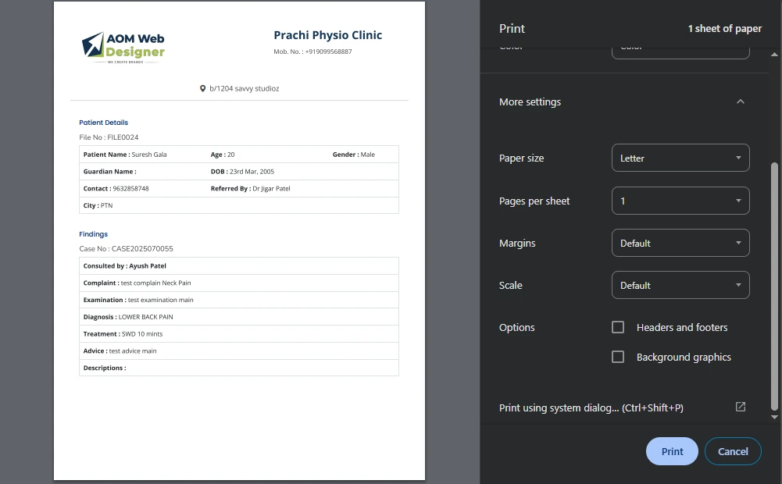
Task: Open the Scale dropdown
Action: [680, 285]
